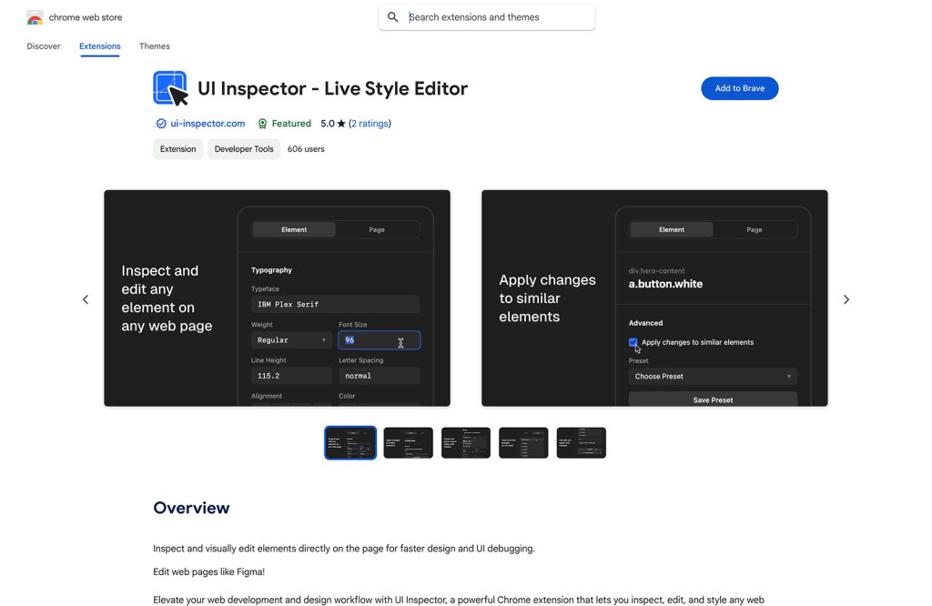Select the third screenshot thumbnail
The width and height of the screenshot is (932, 606).
click(466, 442)
